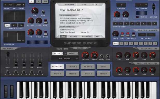
Task: Open the EFFECT route selector
Action: pos(73,53)
